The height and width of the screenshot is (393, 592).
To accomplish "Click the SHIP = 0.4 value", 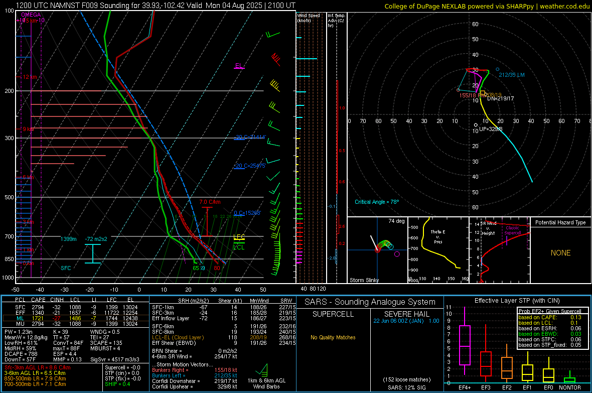I will [117, 384].
